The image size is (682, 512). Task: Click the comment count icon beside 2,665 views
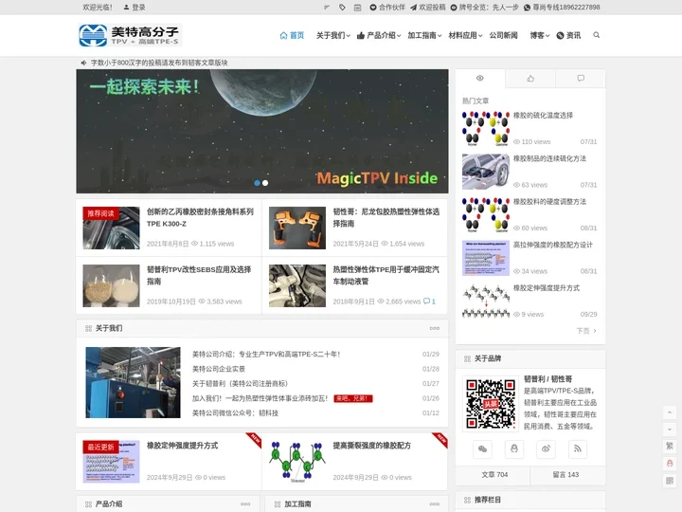429,301
